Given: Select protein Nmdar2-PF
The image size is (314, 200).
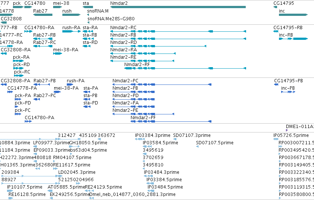Looking at the screenshot, I should pos(143,118).
